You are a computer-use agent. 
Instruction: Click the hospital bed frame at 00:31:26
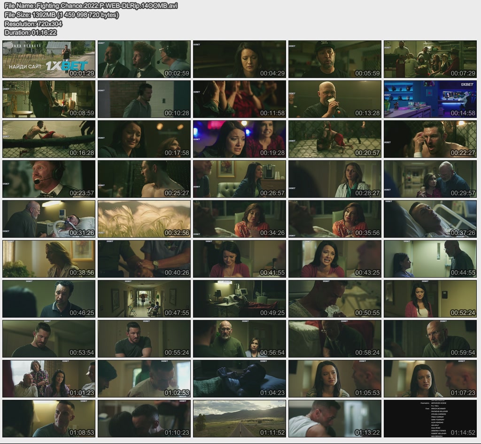(49, 219)
